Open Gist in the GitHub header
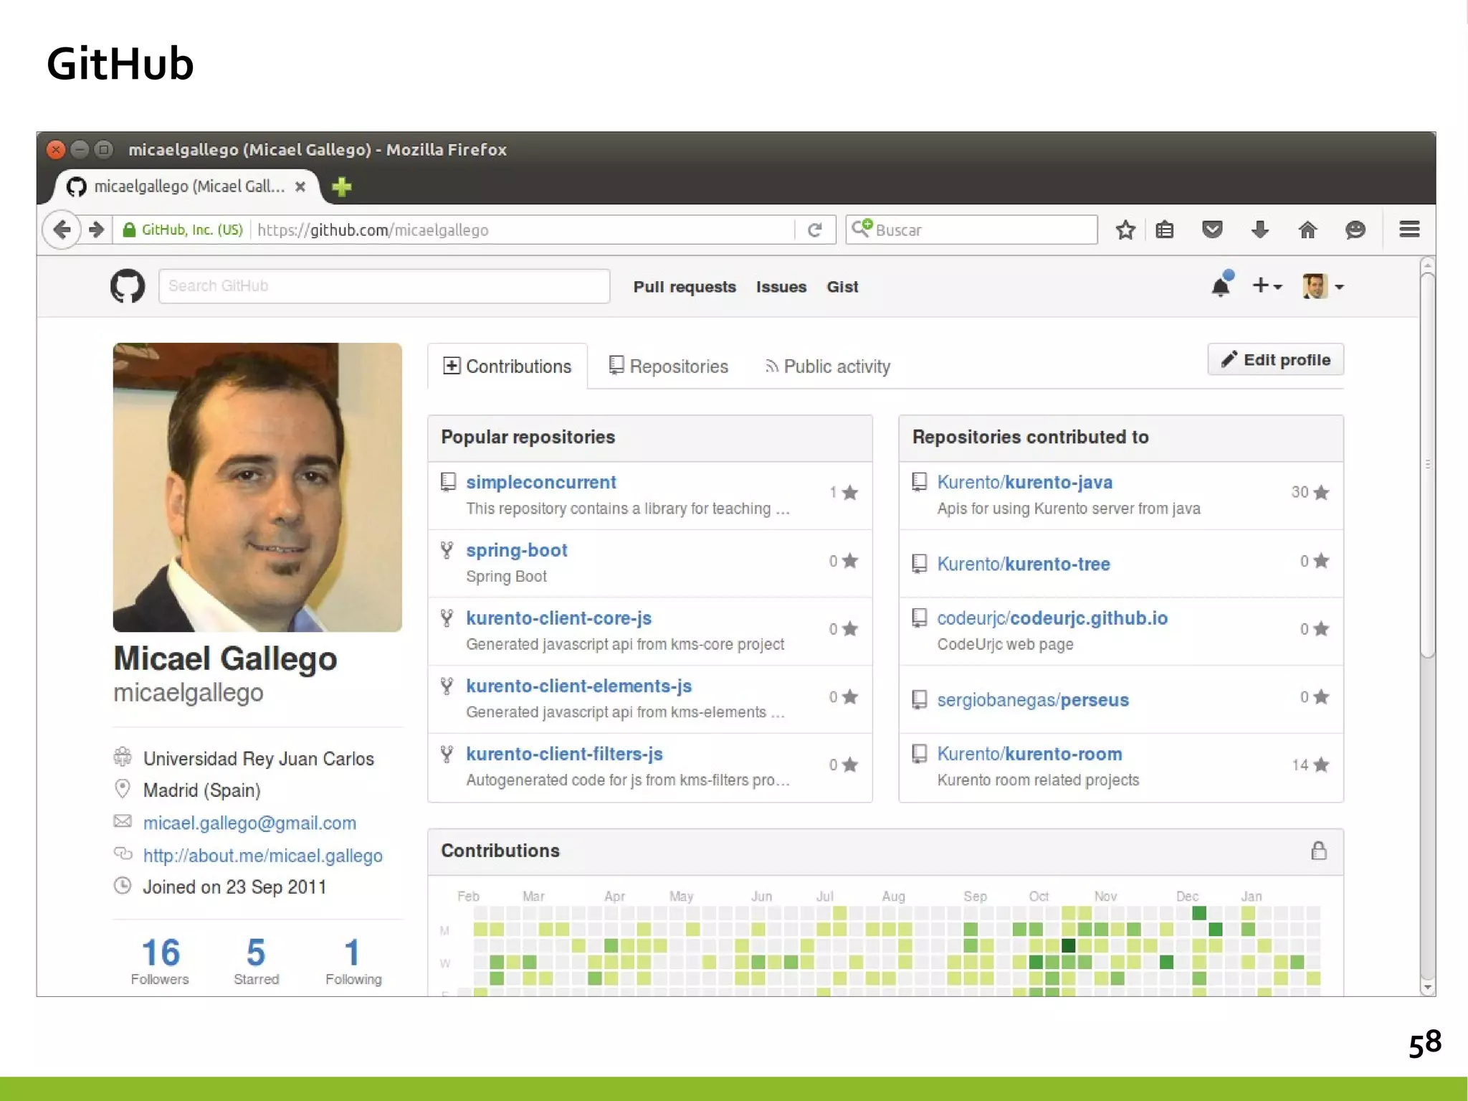The image size is (1468, 1101). pyautogui.click(x=842, y=286)
